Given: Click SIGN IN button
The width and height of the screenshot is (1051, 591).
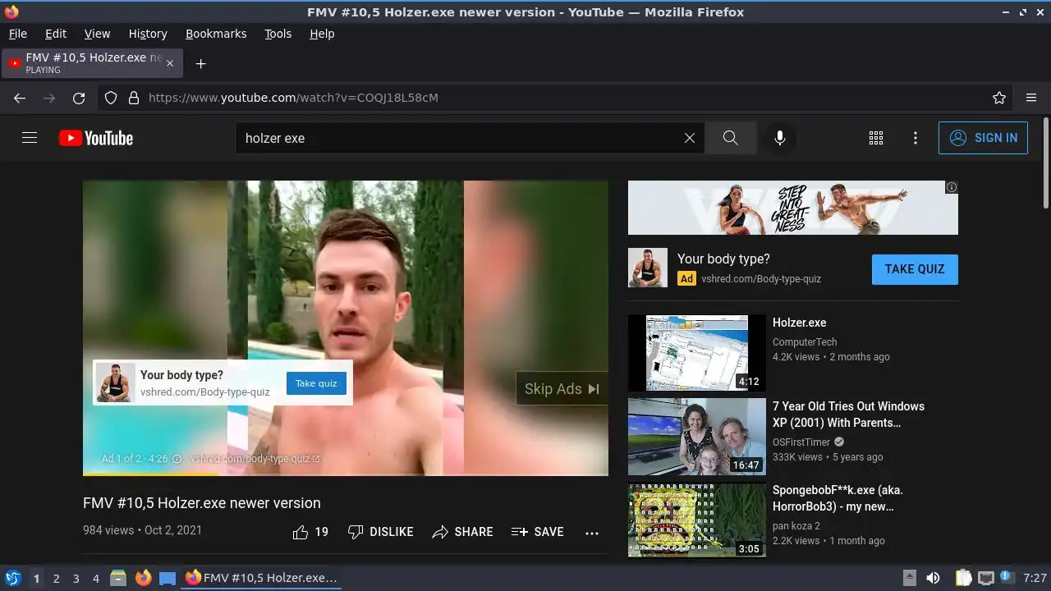Looking at the screenshot, I should pyautogui.click(x=983, y=138).
